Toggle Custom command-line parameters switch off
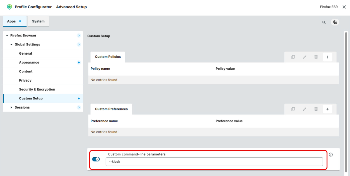The image size is (350, 176). 96,159
